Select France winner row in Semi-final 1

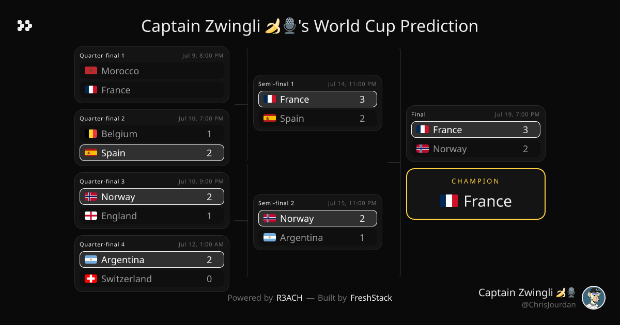click(318, 99)
